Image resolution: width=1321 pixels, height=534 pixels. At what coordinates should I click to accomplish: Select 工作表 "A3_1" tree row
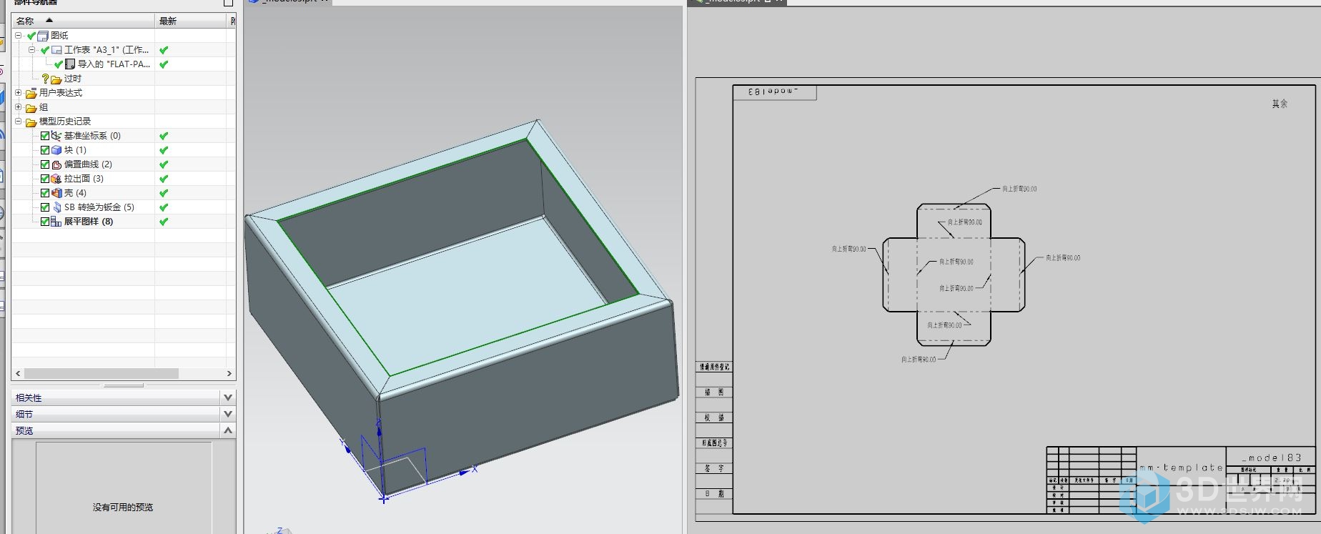(x=107, y=50)
